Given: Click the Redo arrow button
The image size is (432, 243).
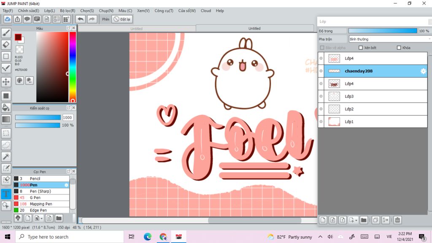Looking at the screenshot, I should click(x=92, y=19).
